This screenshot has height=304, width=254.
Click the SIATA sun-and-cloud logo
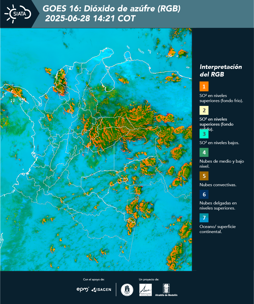pos(18,14)
